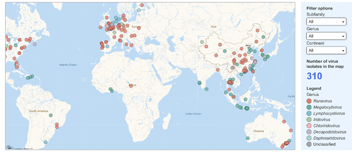This screenshot has height=152, width=357.
Task: Click the purple marker off US east coast
Action: pyautogui.click(x=35, y=44)
